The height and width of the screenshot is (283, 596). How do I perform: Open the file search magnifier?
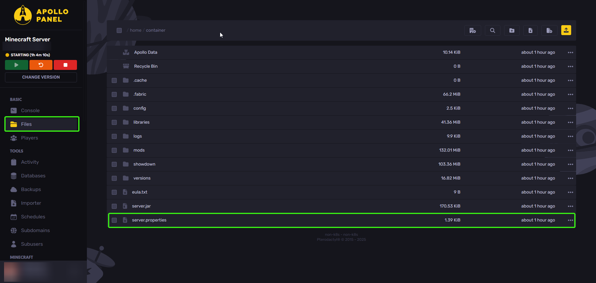(492, 30)
